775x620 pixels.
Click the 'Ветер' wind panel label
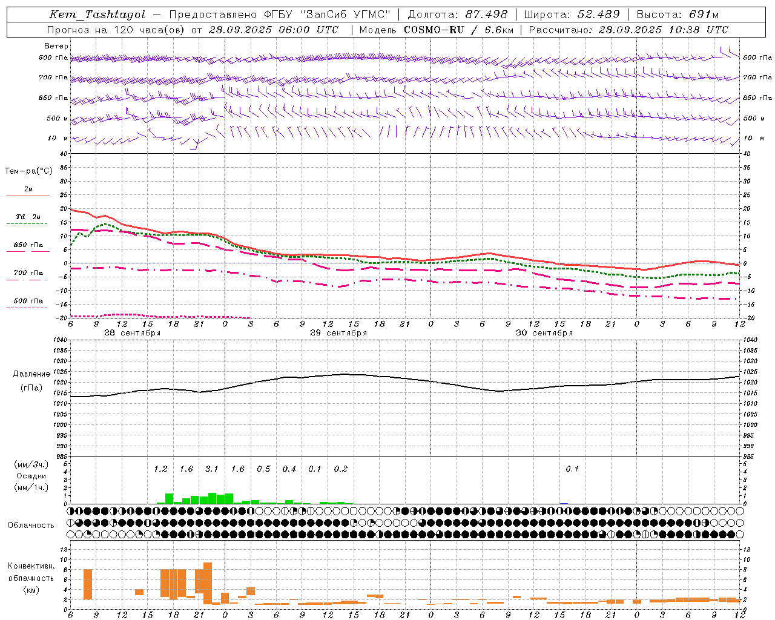point(56,46)
